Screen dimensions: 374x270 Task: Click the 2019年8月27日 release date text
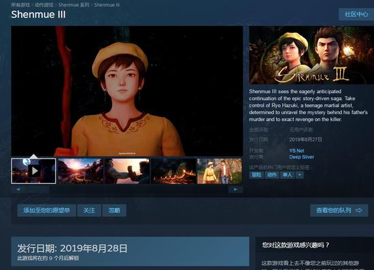305,139
